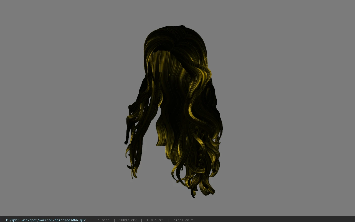This screenshot has height=222, width=355.
Task: Click the empty status bar area at far right
Action: coord(275,220)
